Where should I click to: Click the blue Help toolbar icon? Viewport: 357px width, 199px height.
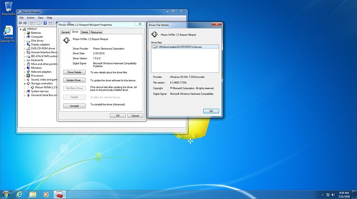click(x=45, y=23)
